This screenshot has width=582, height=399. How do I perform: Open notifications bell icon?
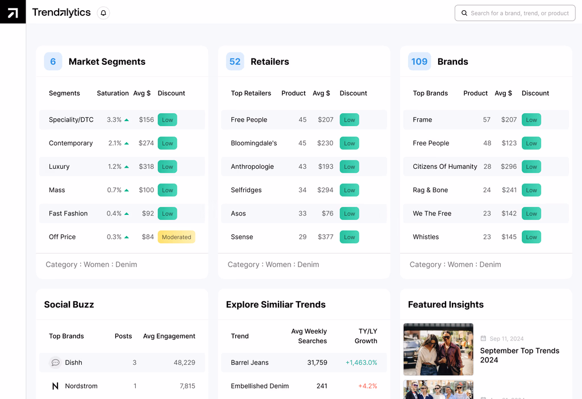(103, 13)
